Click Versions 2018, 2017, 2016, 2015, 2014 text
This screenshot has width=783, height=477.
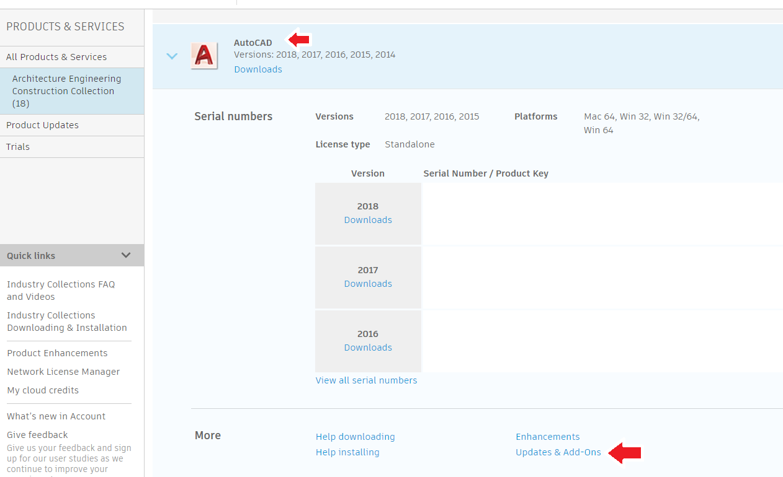click(315, 55)
